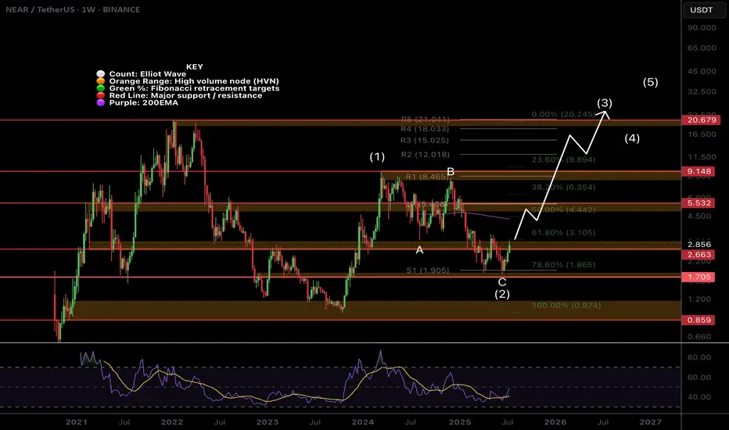The height and width of the screenshot is (430, 729).
Task: Click the RSI 40.00 axis value
Action: (x=698, y=397)
